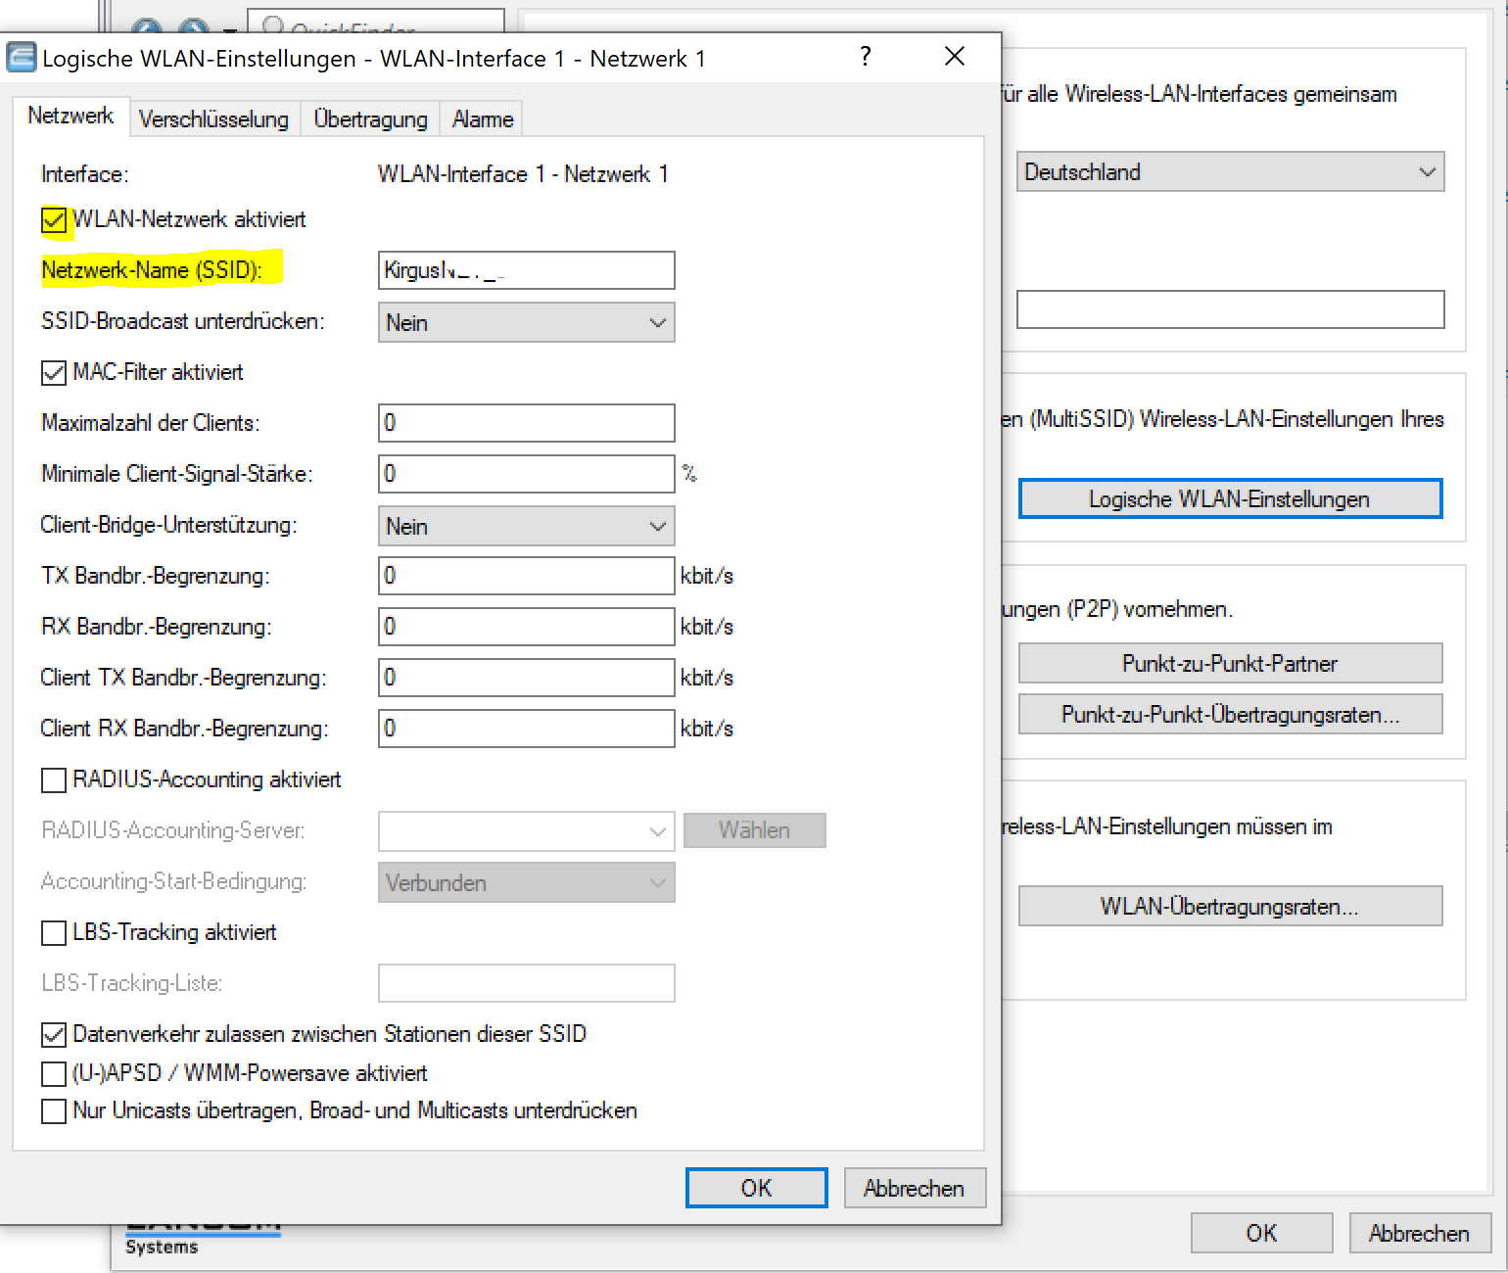Toggle the WLAN-Netzwerk aktiviert checkbox
Viewport: 1508px width, 1273px height.
[54, 220]
